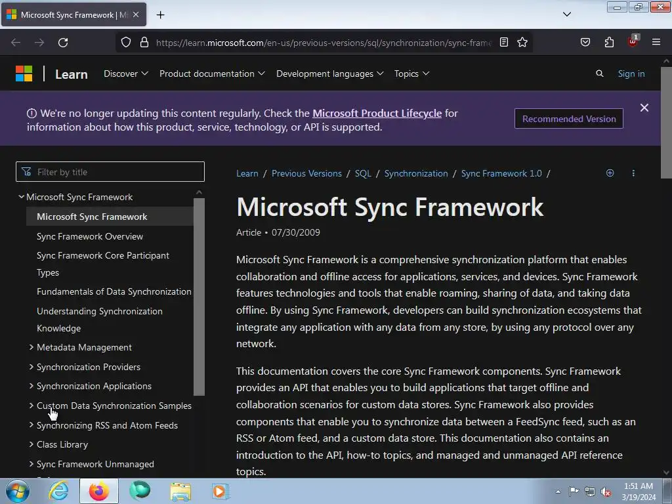Open the Firefox hamburger menu
This screenshot has height=504, width=672.
tap(656, 43)
